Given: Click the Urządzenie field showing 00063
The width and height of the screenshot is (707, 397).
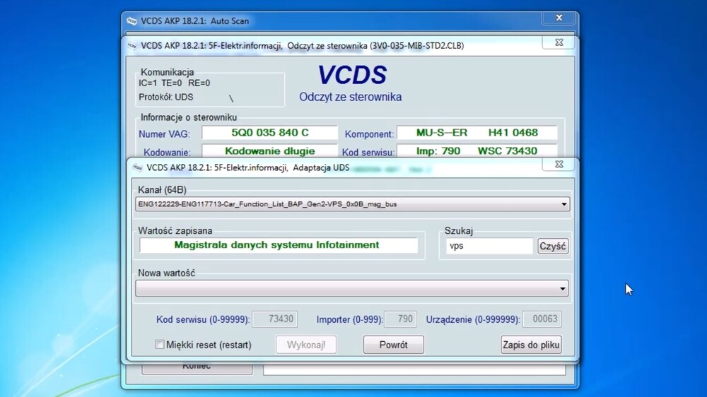Looking at the screenshot, I should tap(542, 319).
